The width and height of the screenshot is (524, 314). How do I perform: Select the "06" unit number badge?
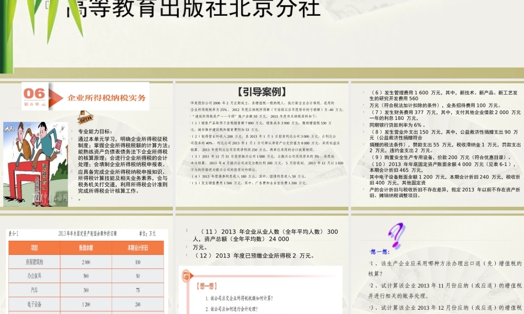point(34,94)
